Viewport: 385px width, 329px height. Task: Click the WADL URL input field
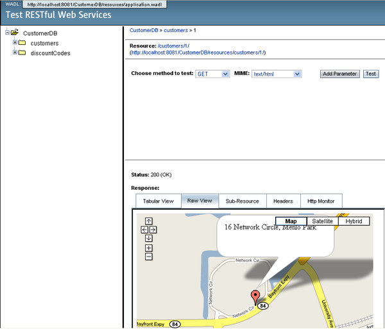click(94, 4)
